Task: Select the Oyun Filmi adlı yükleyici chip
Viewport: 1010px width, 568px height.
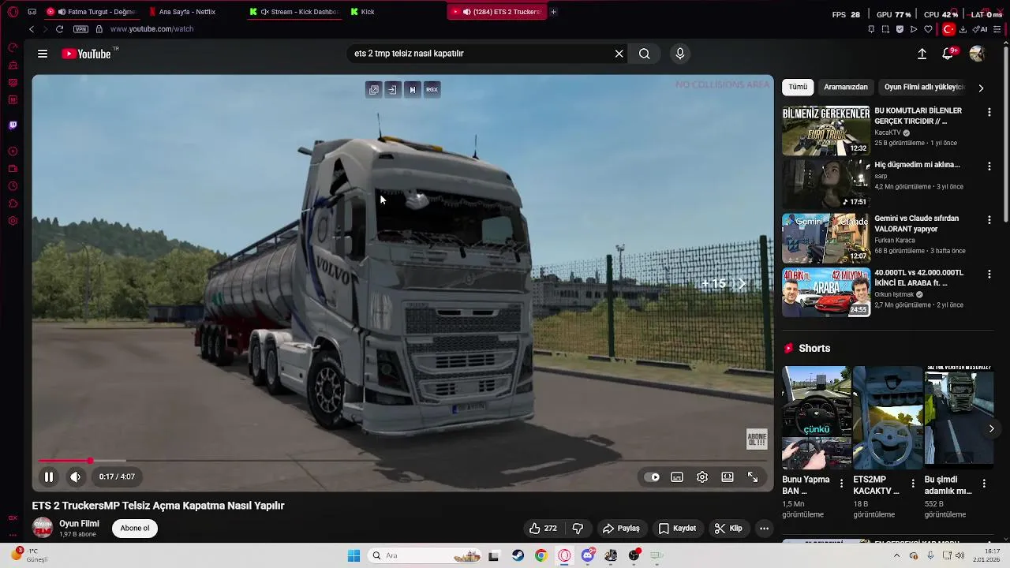Action: (x=924, y=87)
